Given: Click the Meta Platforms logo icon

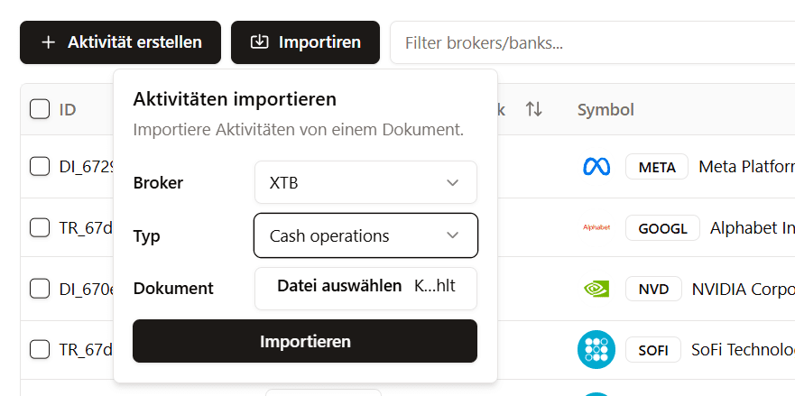Looking at the screenshot, I should click(x=596, y=166).
